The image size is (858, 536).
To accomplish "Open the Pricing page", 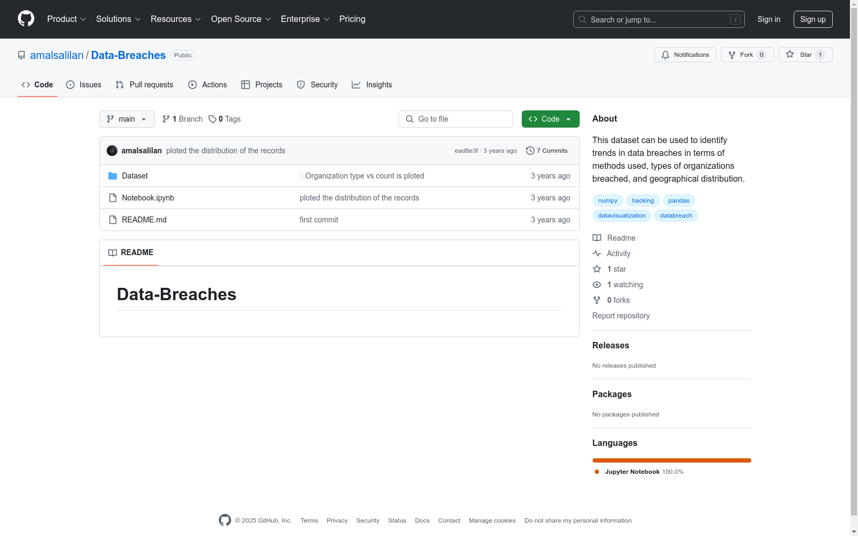I will point(352,19).
